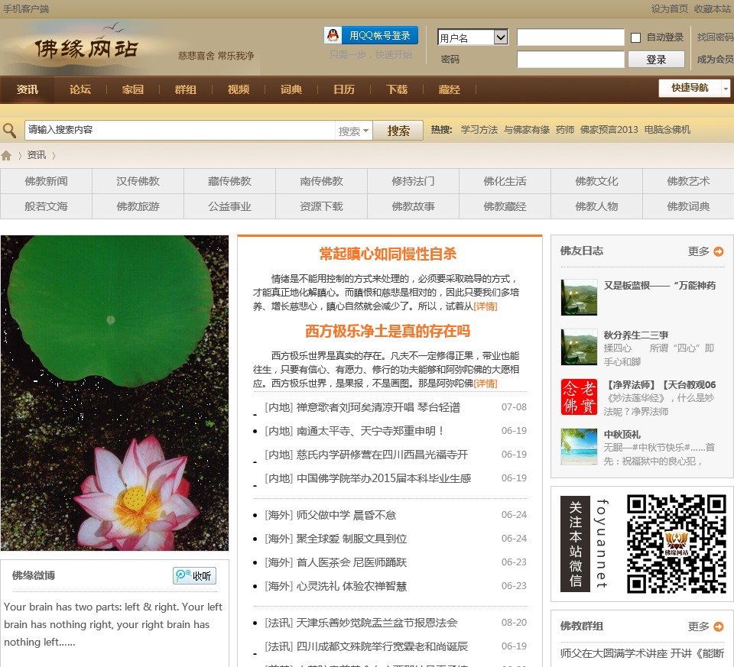This screenshot has height=667, width=734.
Task: Go to home via breadcrumb house icon
Action: pos(6,156)
